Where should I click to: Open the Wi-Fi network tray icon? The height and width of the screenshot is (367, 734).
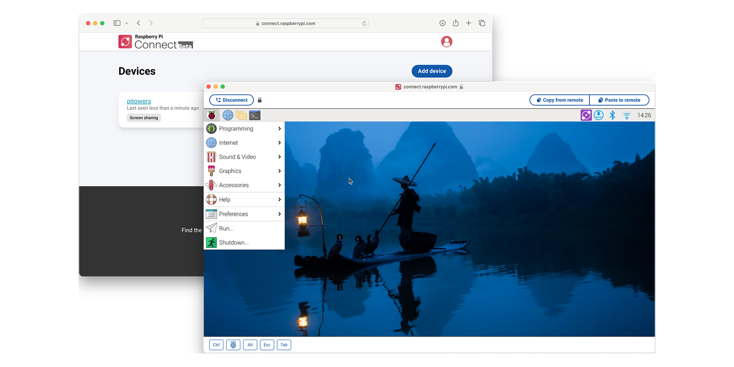coord(626,116)
